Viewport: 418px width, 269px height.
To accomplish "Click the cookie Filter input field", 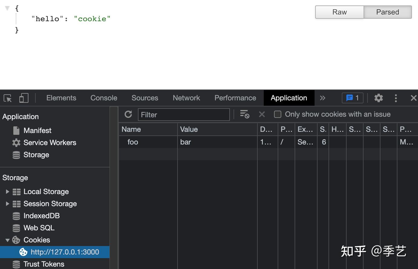I will click(184, 115).
